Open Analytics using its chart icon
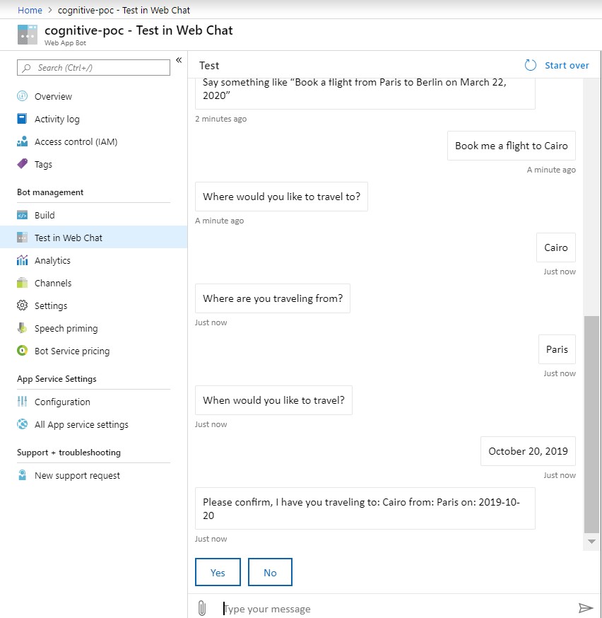 22,261
